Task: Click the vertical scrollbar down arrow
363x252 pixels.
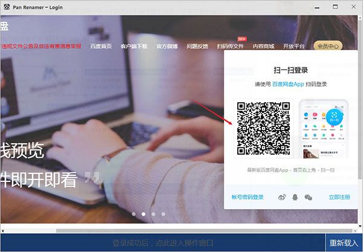Action: pos(360,226)
